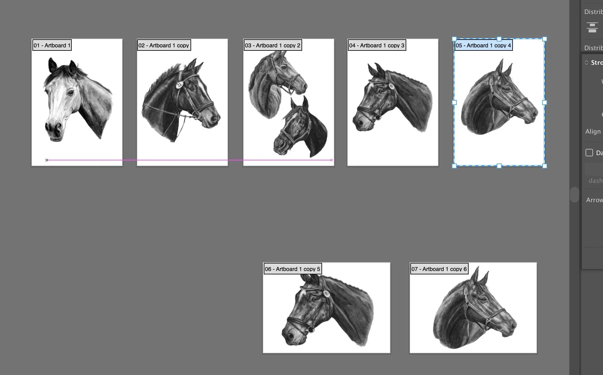Click top-right corner handle of selected artboard
Image resolution: width=603 pixels, height=375 pixels.
(x=545, y=39)
